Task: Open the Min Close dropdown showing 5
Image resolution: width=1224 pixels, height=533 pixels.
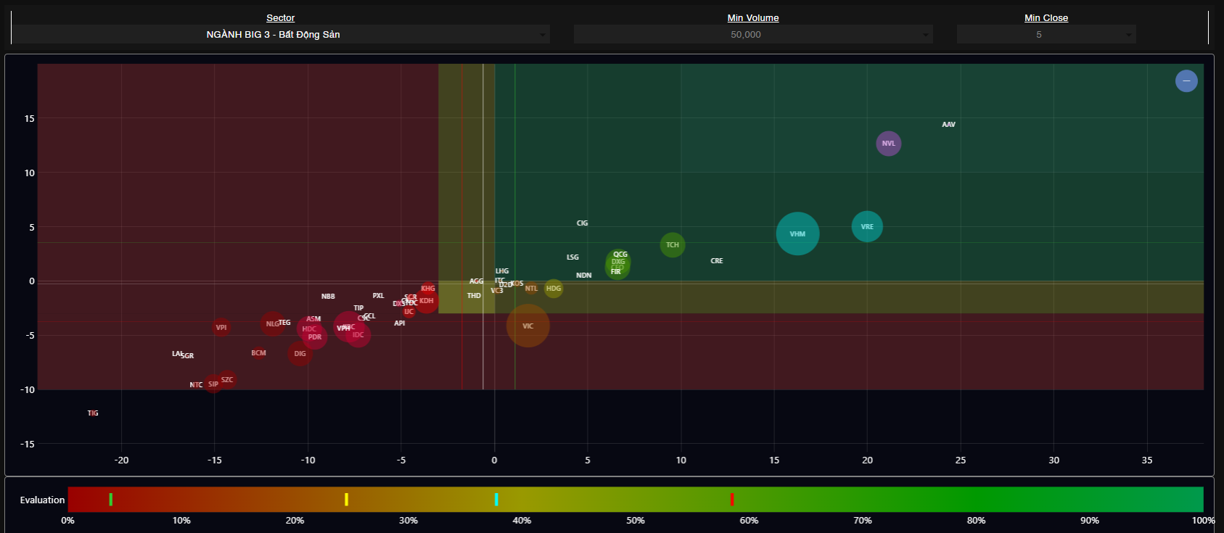Action: pos(1046,34)
